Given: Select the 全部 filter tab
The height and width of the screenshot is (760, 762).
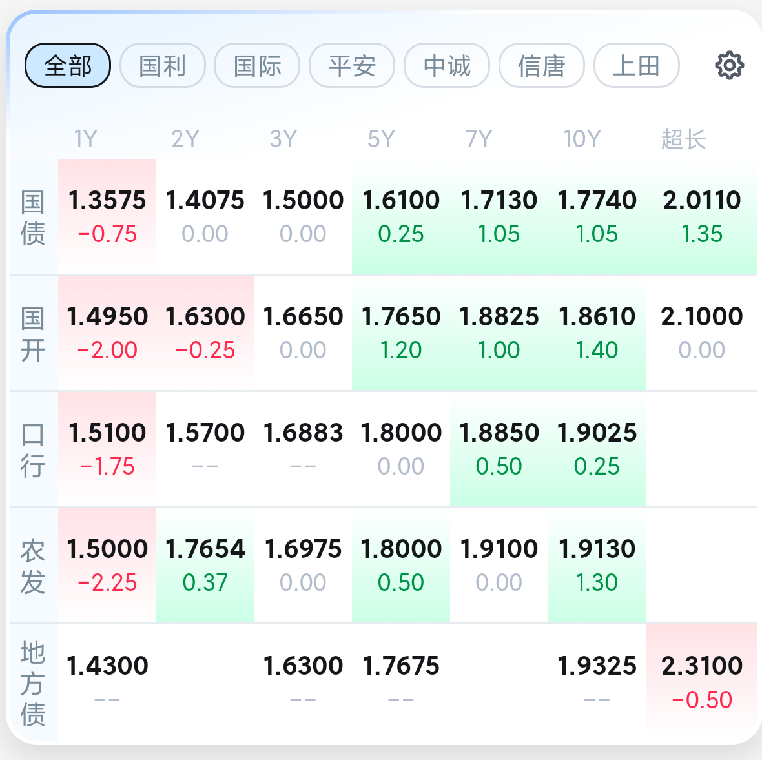Looking at the screenshot, I should 68,65.
